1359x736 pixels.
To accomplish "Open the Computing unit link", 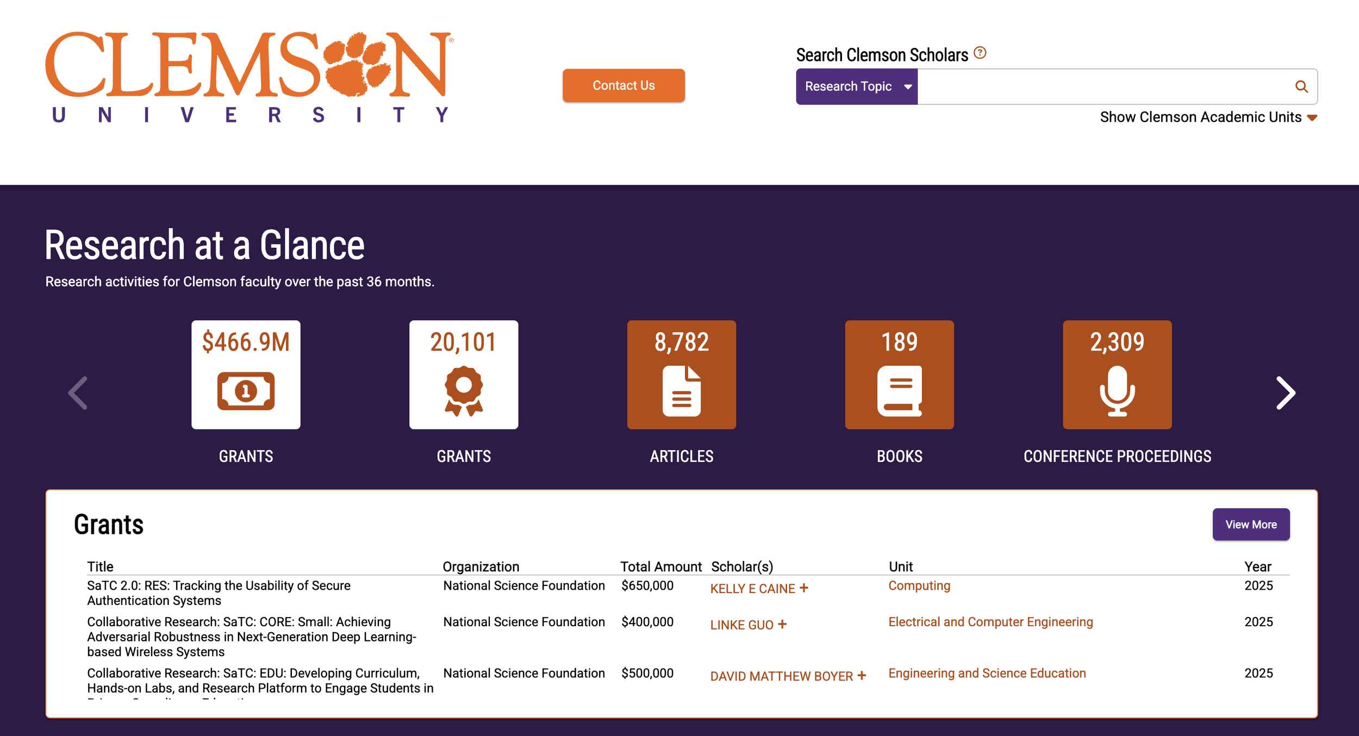I will (x=919, y=585).
